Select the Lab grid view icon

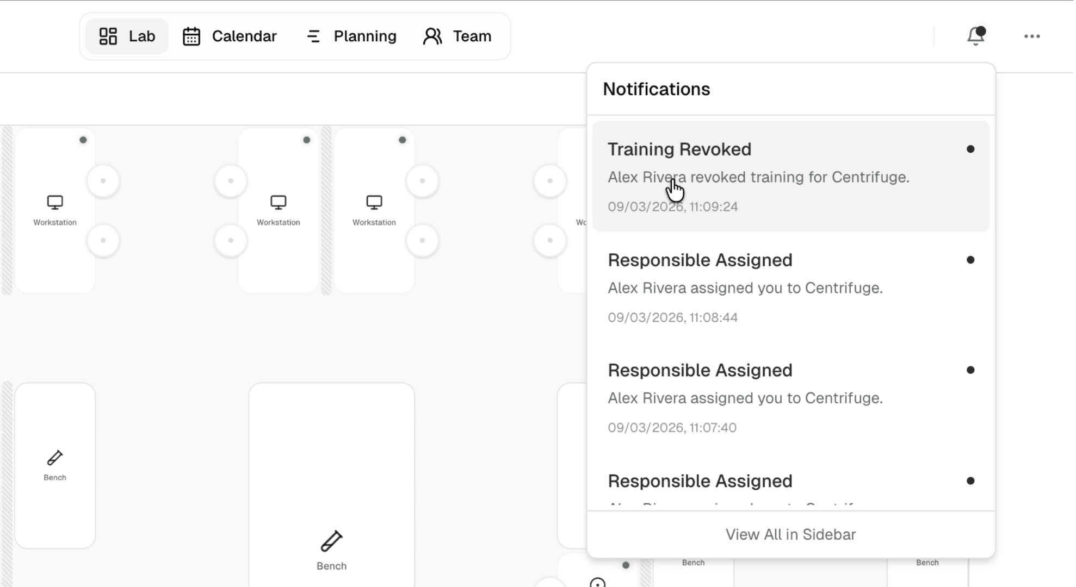(x=108, y=36)
